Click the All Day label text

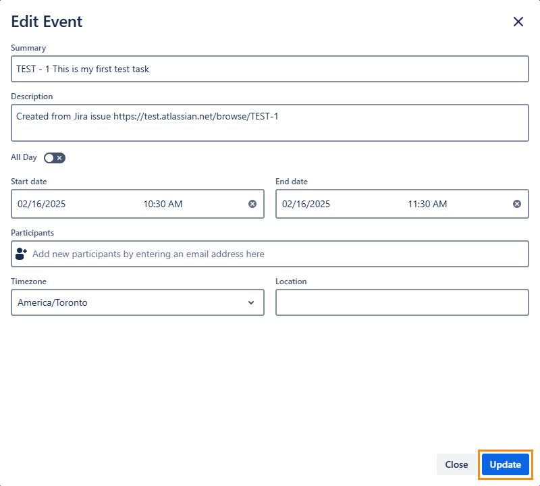point(24,157)
